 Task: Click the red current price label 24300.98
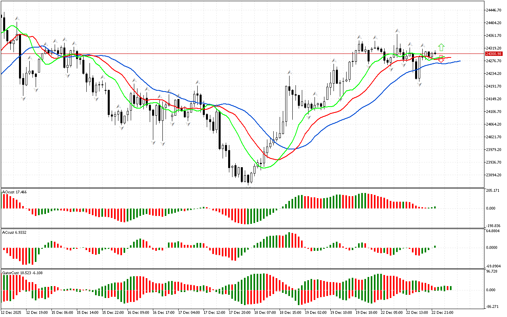tap(494, 53)
